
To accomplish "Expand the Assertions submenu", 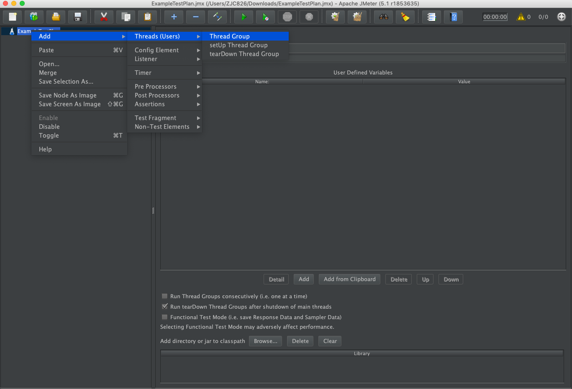I will 164,104.
